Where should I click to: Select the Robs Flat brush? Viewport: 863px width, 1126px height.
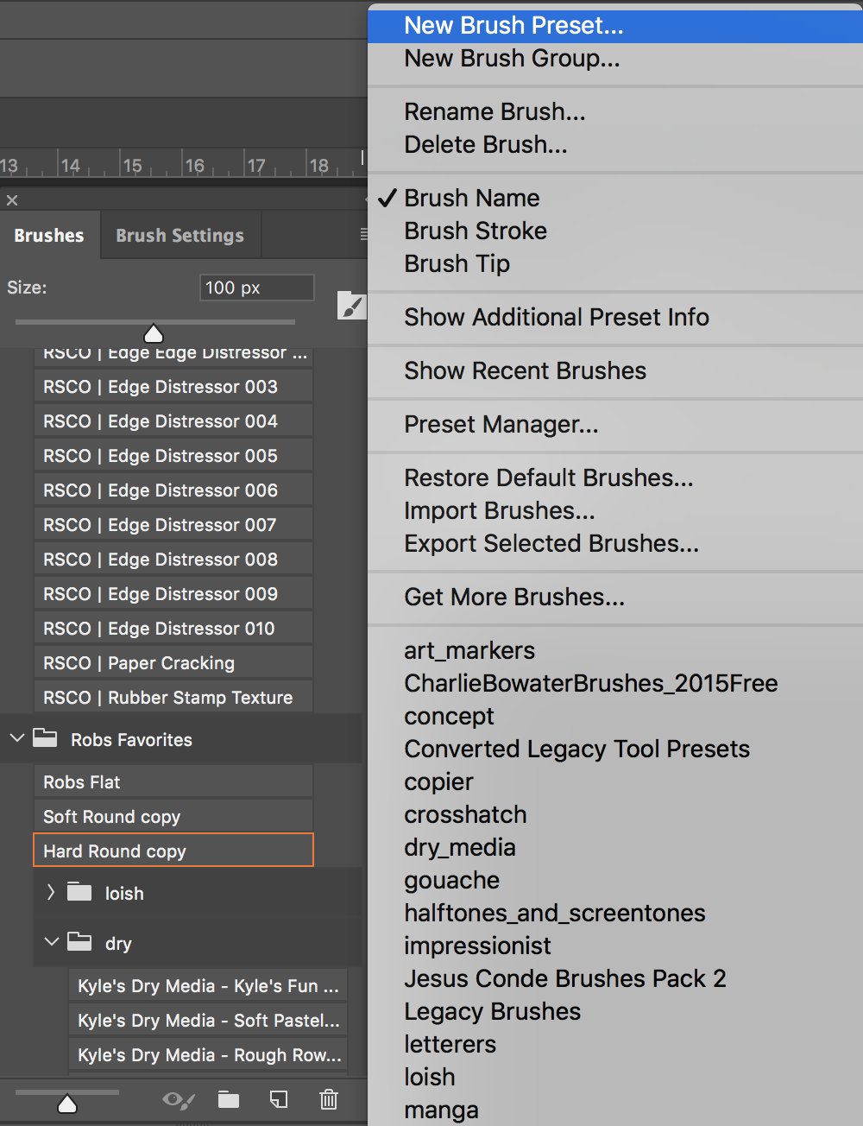173,782
